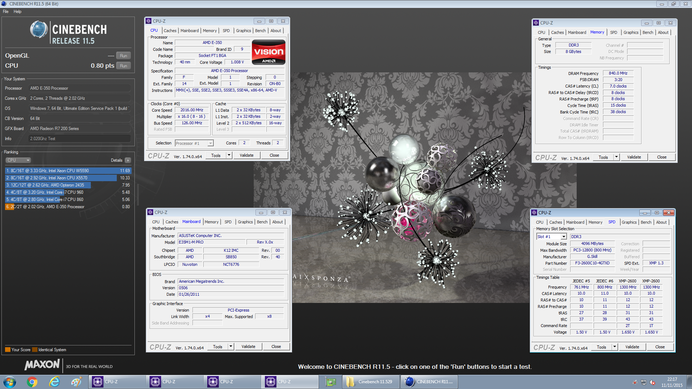This screenshot has width=692, height=389.
Task: Click the MAXON logo
Action: coord(42,365)
